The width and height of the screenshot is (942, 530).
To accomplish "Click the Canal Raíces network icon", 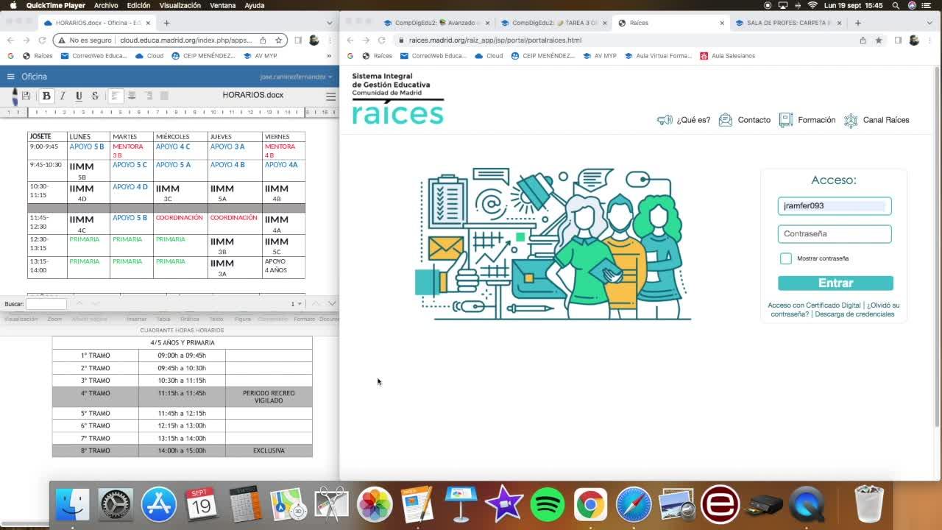I will pos(851,120).
